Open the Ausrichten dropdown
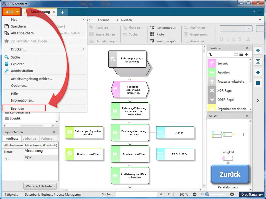 (195, 27)
